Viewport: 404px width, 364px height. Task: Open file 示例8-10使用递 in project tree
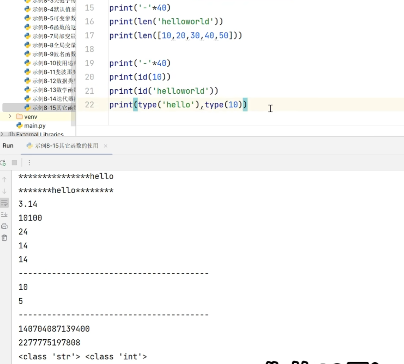(50, 63)
